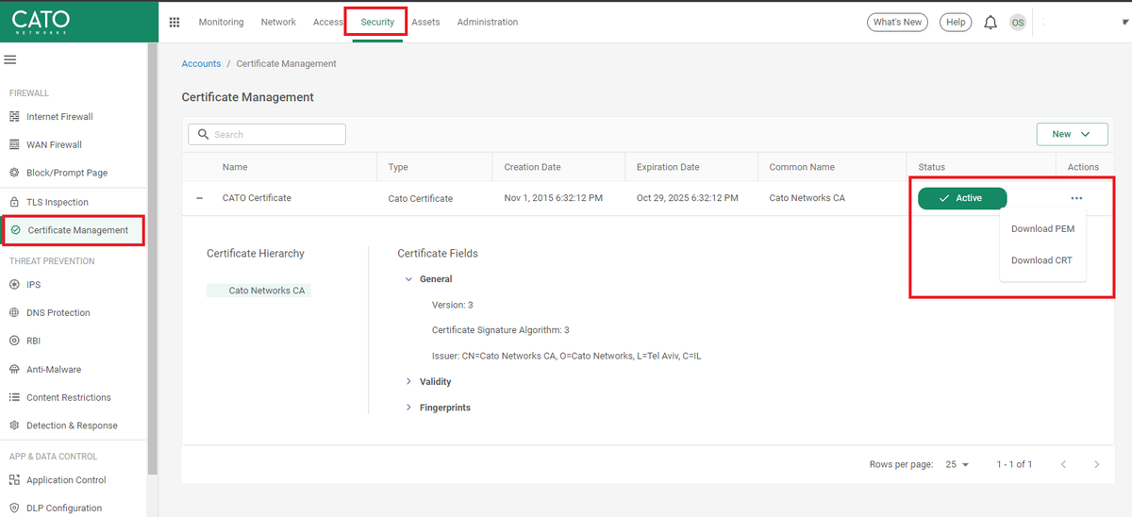Click the Internet Firewall icon
1132x517 pixels.
pos(14,117)
